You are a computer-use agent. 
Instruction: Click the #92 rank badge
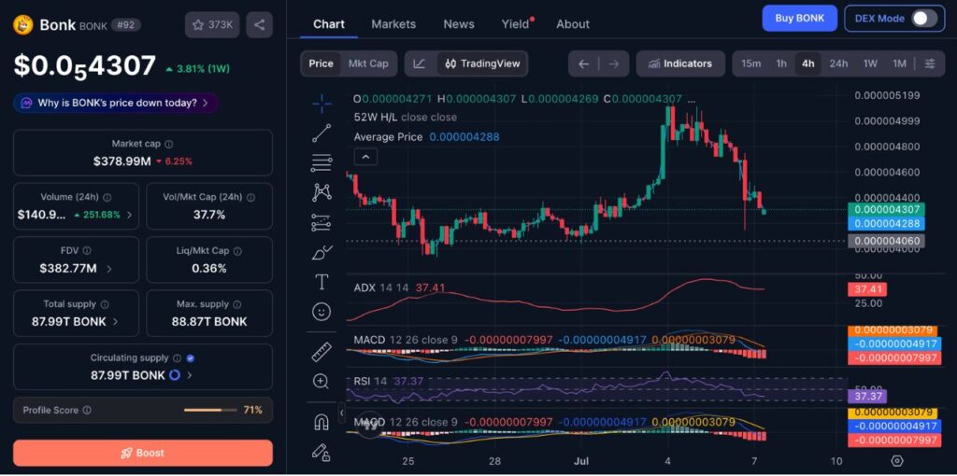pos(128,25)
